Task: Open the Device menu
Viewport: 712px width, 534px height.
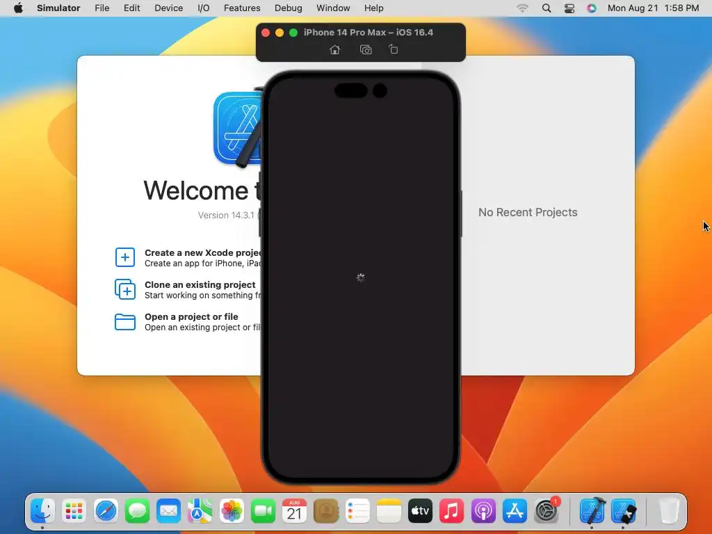Action: tap(168, 8)
